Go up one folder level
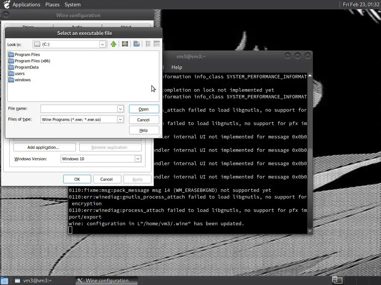 113,44
